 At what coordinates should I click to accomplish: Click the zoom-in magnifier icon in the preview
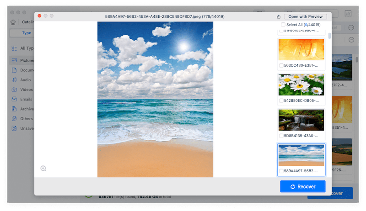43,169
